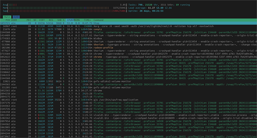
Task: Select firefox row with PID 1873967
Action: [x=128, y=137]
